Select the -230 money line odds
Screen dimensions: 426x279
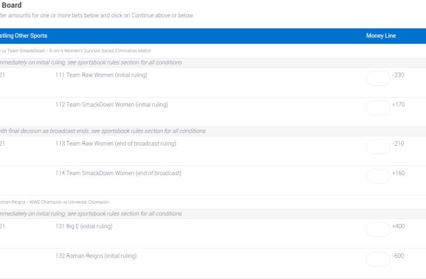[398, 75]
